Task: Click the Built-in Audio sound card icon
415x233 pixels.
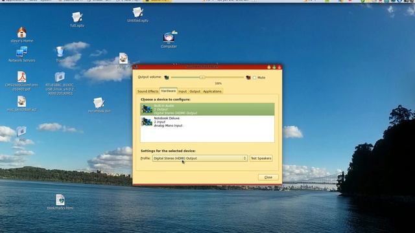Action: click(x=147, y=109)
